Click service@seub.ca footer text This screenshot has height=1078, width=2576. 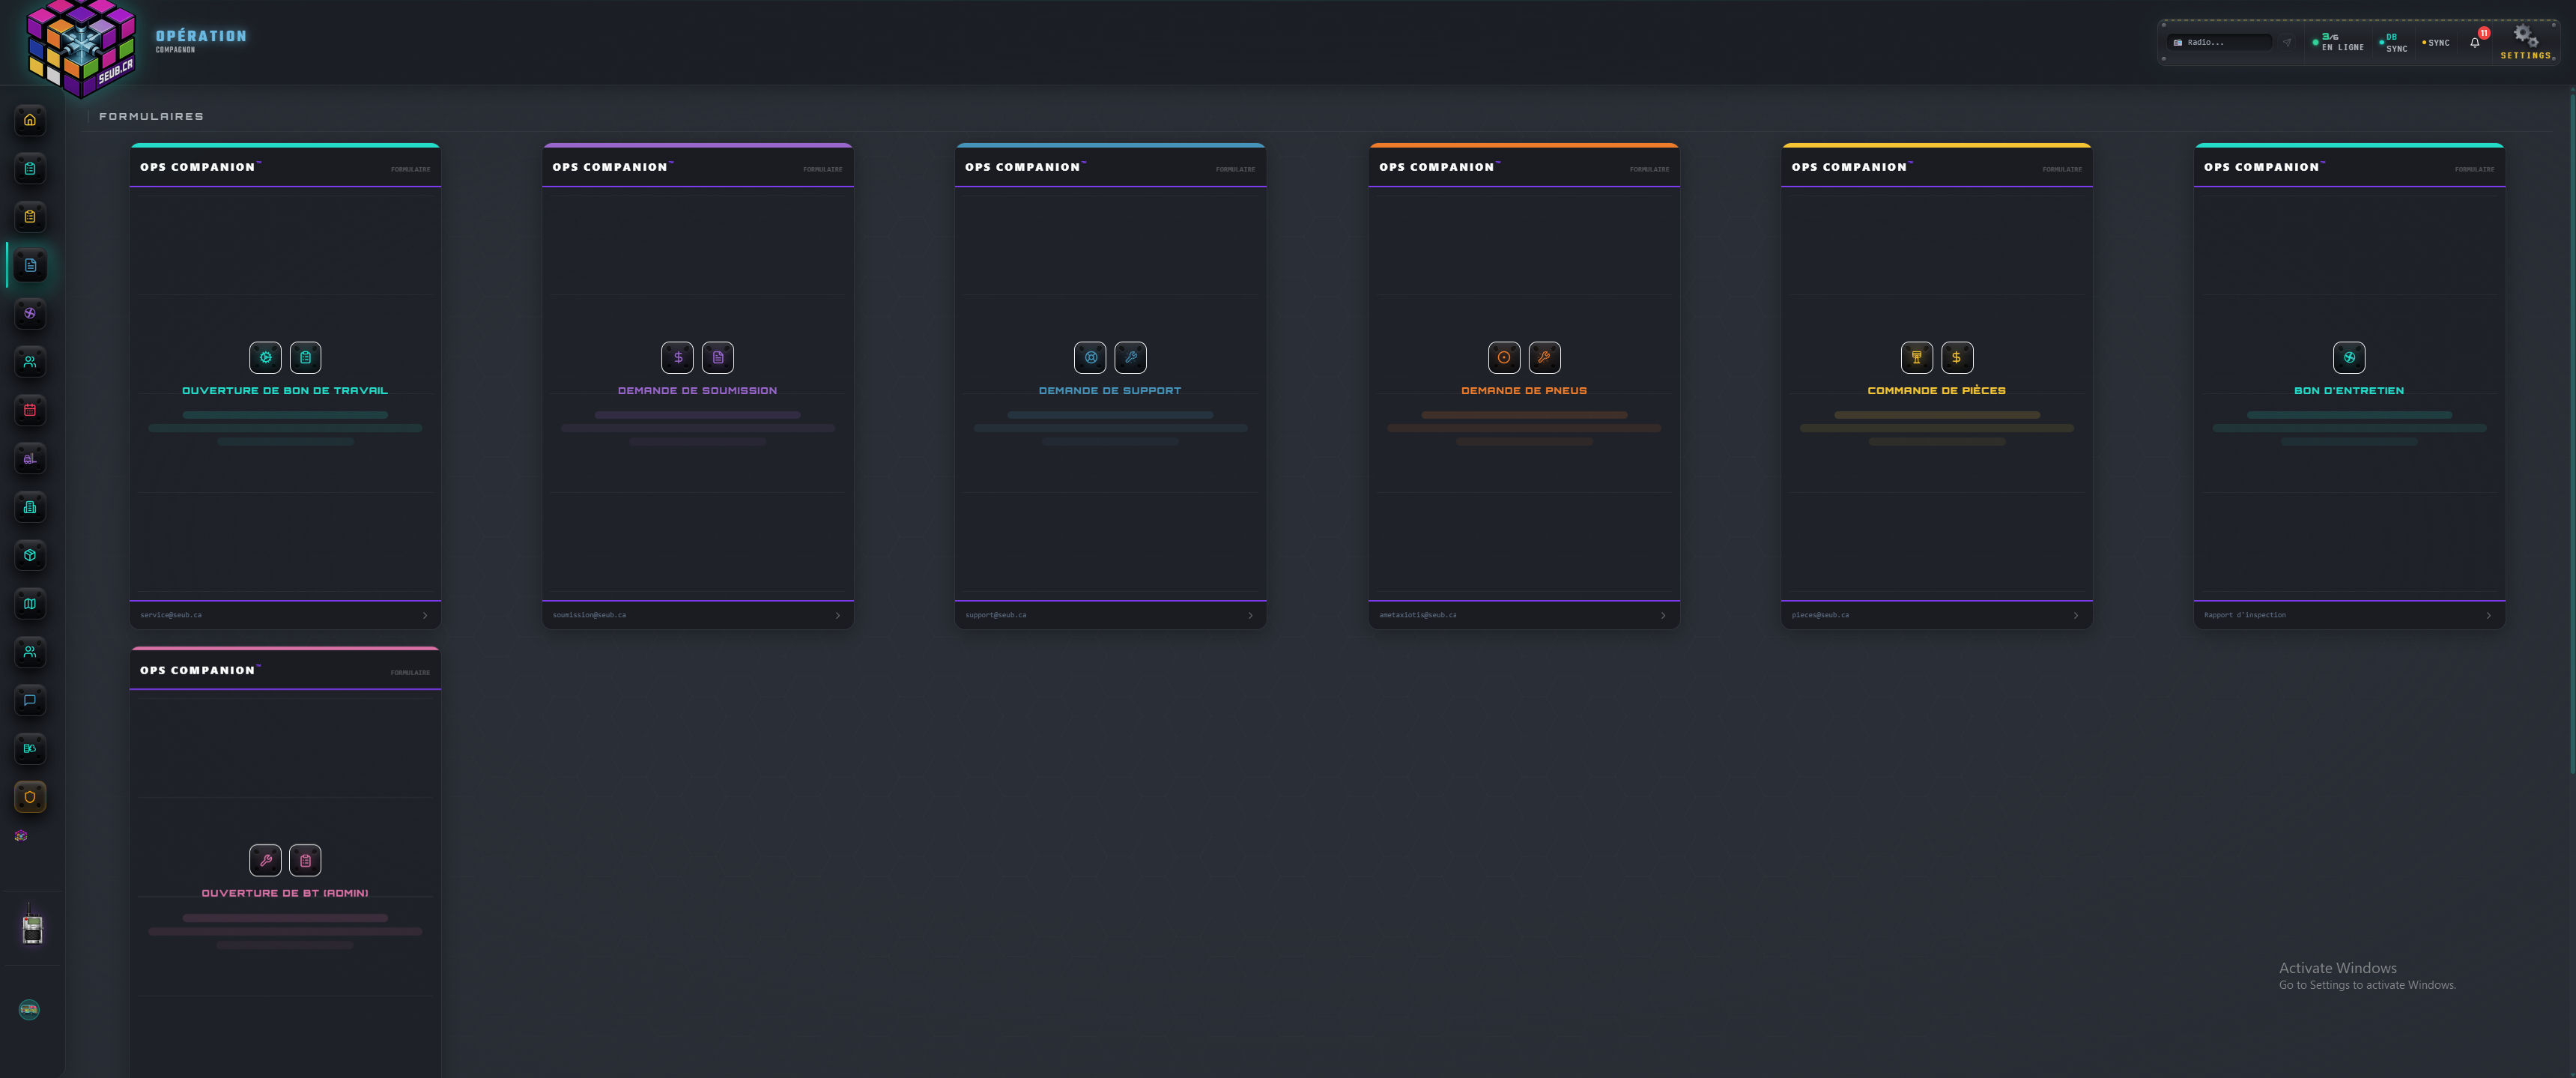click(x=171, y=615)
